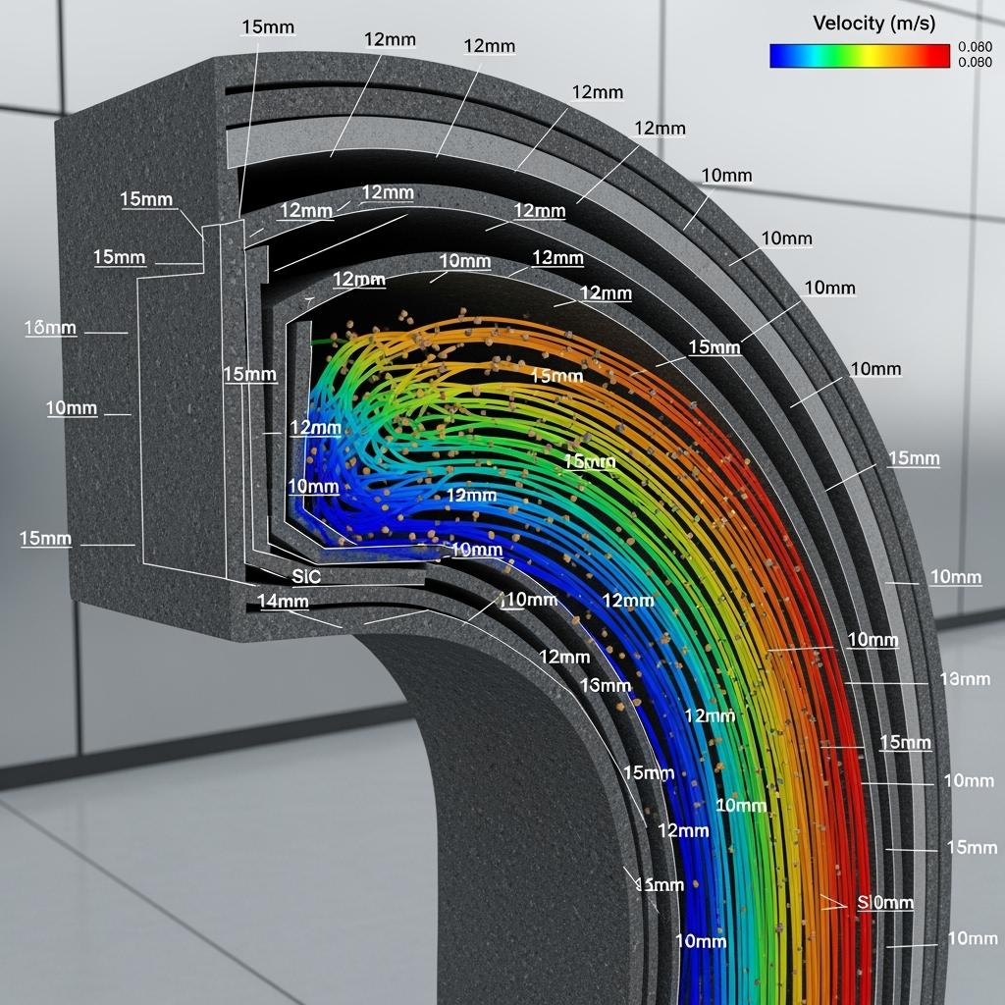Select the topmost 15mm dimension label
Screen dimensions: 1005x1005
(265, 26)
